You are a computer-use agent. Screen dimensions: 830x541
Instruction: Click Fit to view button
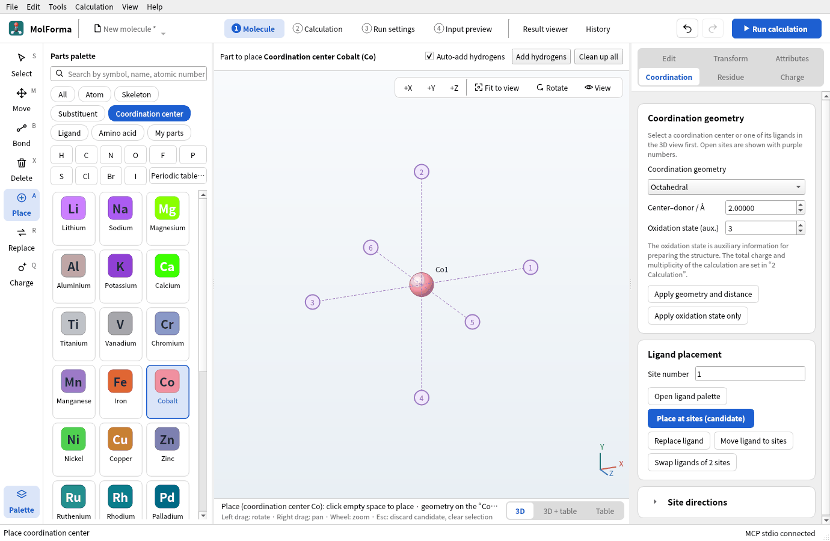tap(497, 88)
